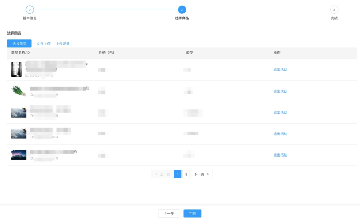Click the 上一页 previous page button

(162, 174)
